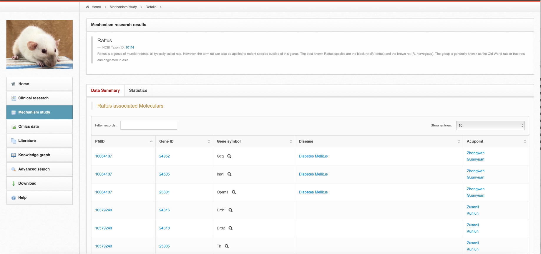The image size is (541, 254).
Task: Click the search icon beside Th
Action: (x=227, y=246)
